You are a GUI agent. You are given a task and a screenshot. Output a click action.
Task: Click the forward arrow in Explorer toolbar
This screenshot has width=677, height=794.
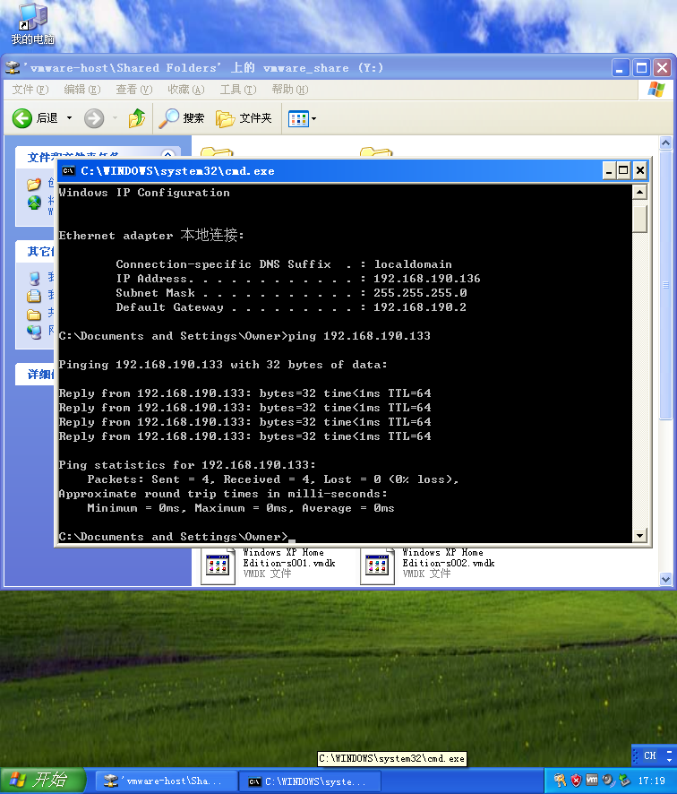94,118
